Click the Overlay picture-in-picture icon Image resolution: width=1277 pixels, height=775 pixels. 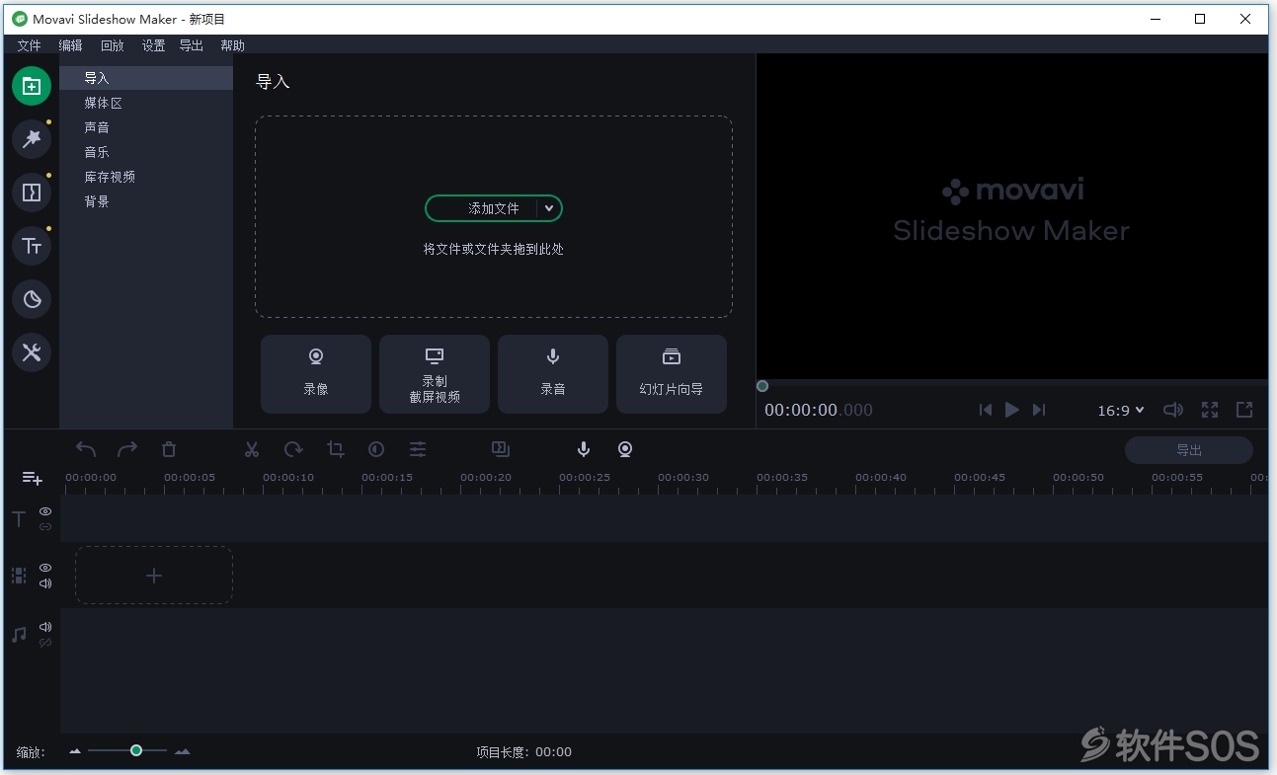pyautogui.click(x=501, y=449)
